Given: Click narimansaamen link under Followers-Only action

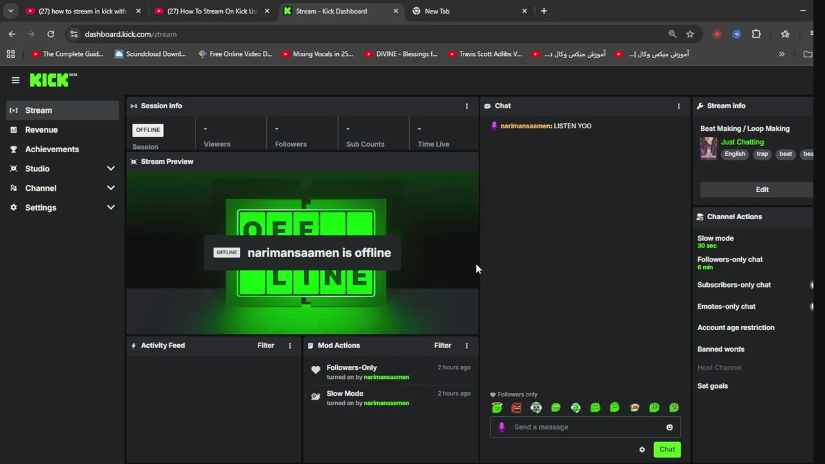Looking at the screenshot, I should click(x=386, y=377).
